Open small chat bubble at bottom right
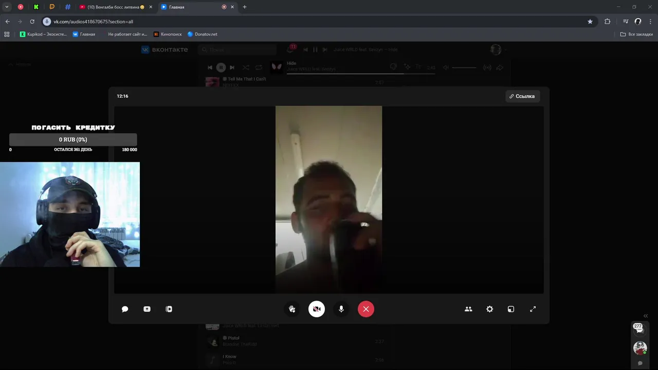658x370 pixels. (x=640, y=363)
